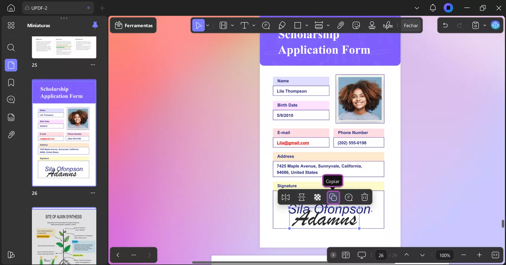Click the Lila Thompson name field
The image size is (506, 265).
301,91
